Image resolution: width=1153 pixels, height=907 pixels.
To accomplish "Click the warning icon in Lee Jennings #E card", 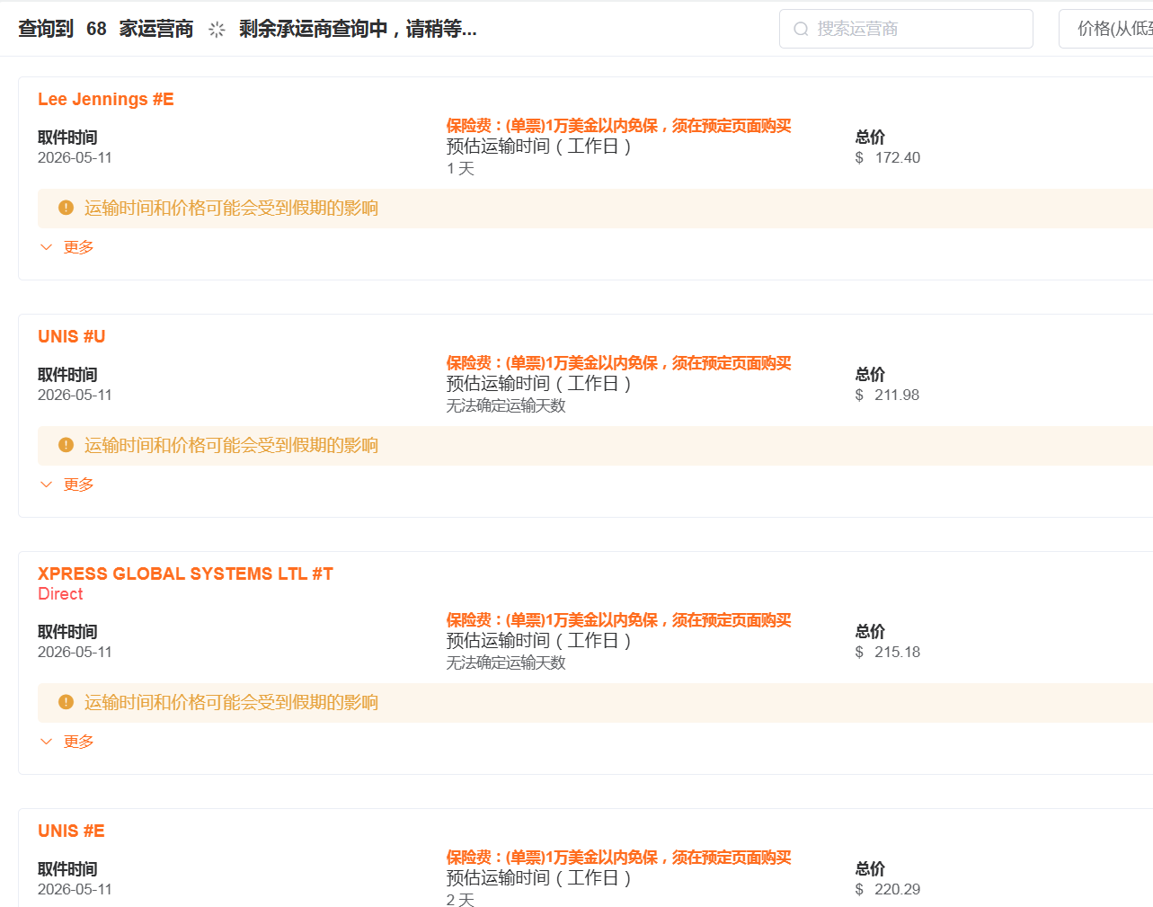I will (x=66, y=208).
